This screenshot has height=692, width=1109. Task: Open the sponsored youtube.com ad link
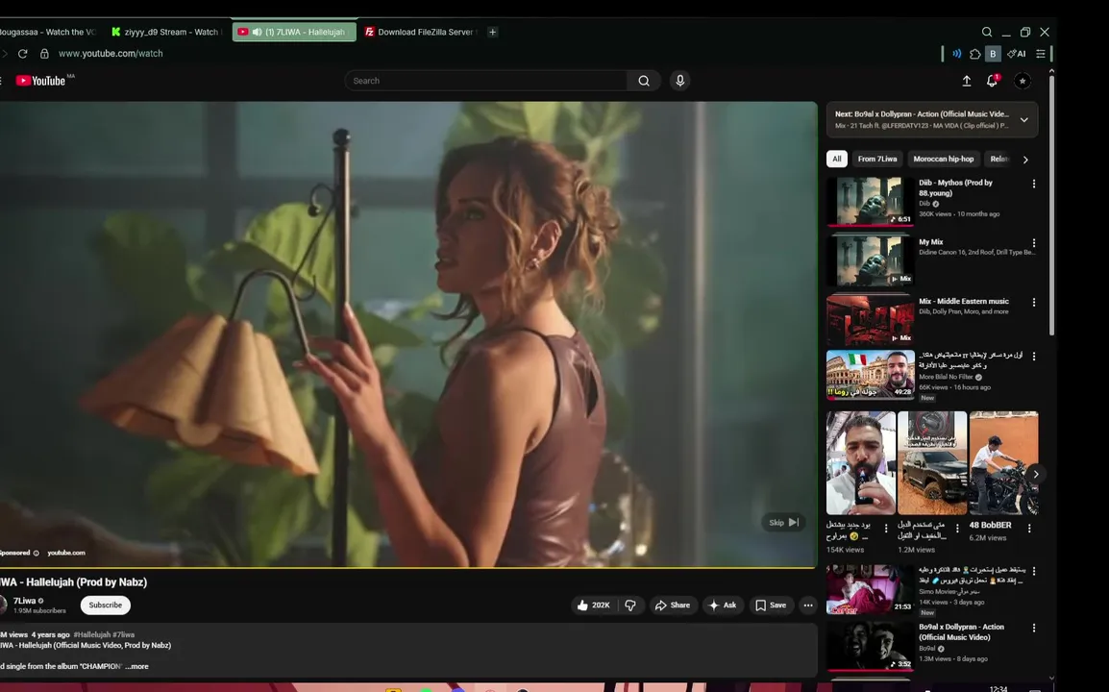click(65, 553)
